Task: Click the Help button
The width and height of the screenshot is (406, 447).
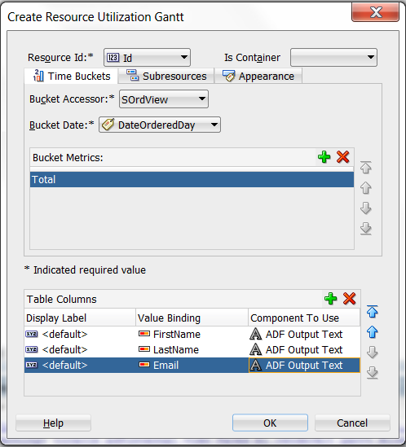Action: pyautogui.click(x=53, y=423)
